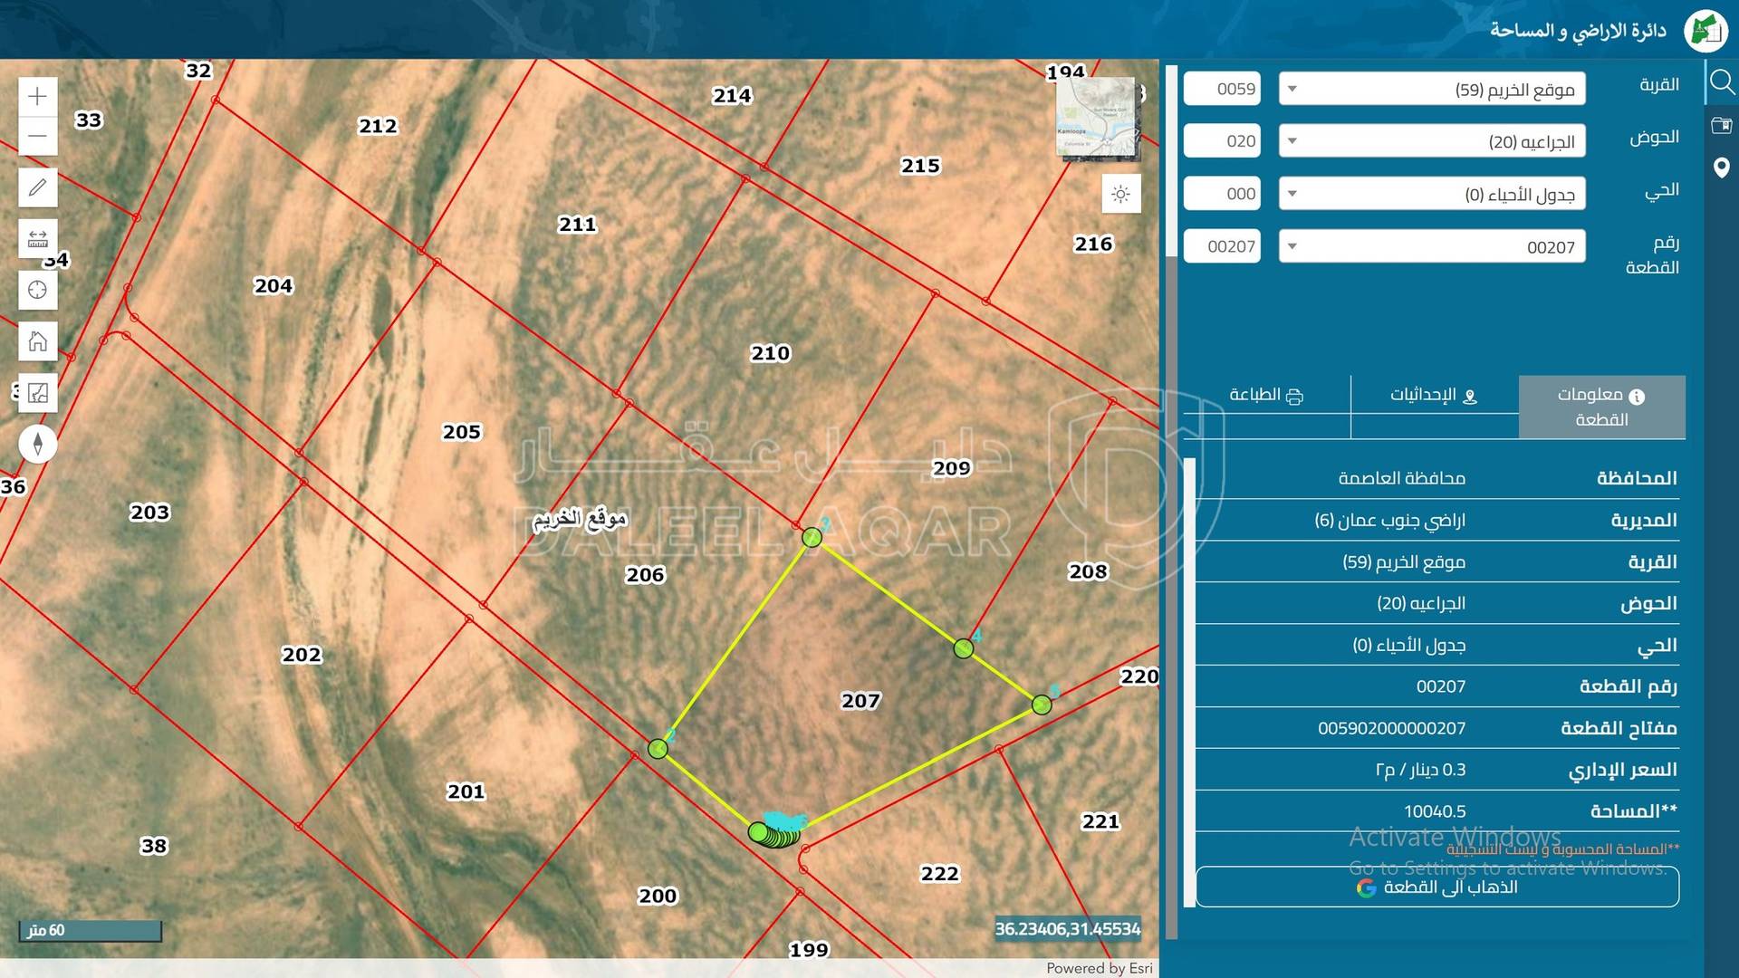
Task: Open the basemap gallery tool
Action: coord(37,393)
